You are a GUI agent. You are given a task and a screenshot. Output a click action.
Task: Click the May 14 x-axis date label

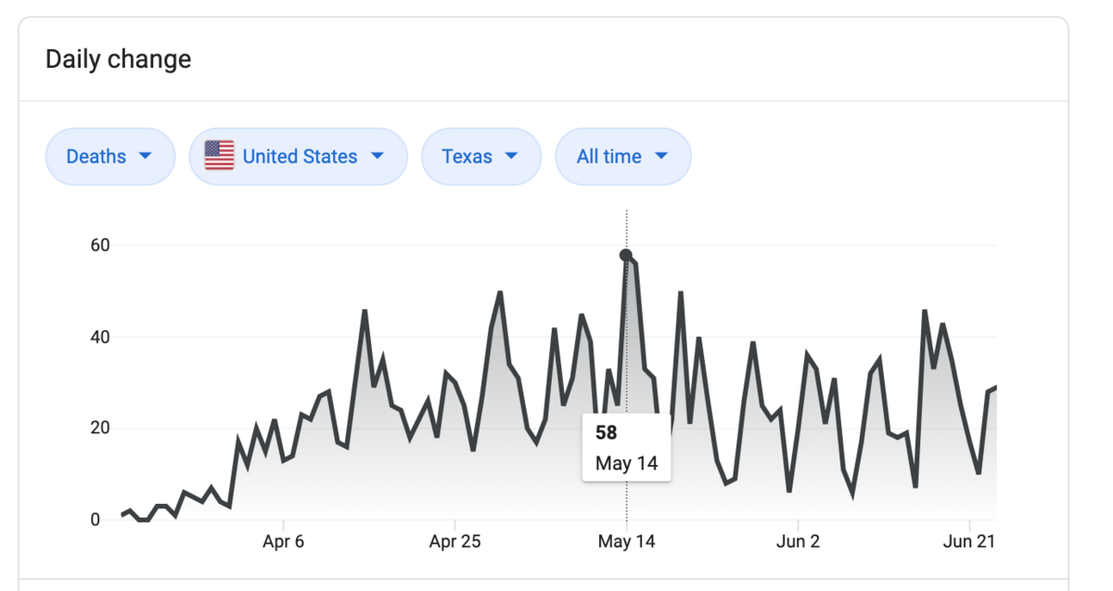(x=626, y=542)
